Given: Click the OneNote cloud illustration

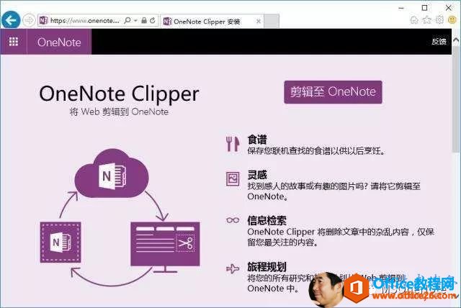Looking at the screenshot, I should 112,173.
